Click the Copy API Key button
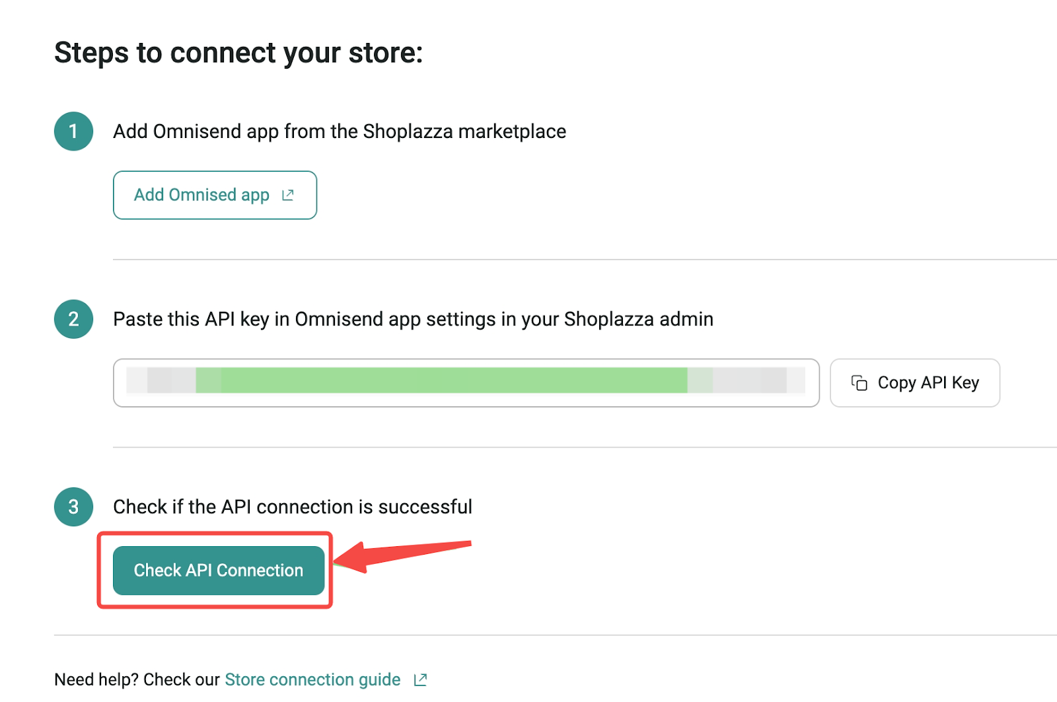This screenshot has height=702, width=1057. pos(915,383)
